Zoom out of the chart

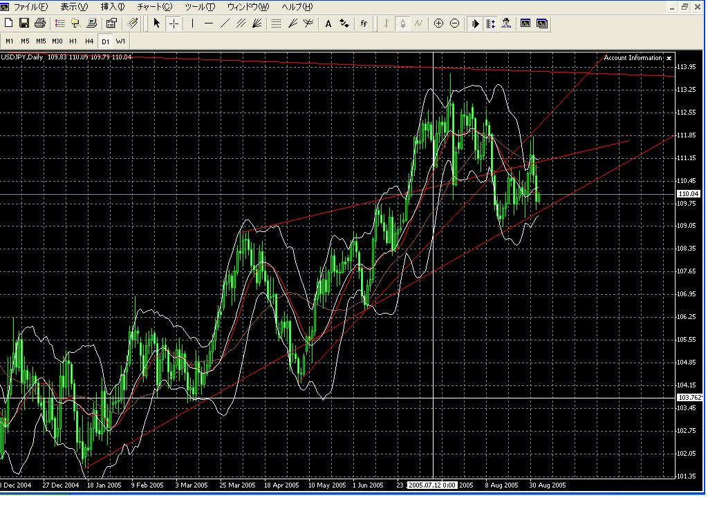454,23
